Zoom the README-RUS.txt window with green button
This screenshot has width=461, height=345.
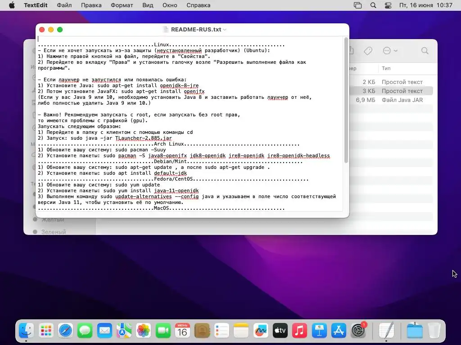60,30
